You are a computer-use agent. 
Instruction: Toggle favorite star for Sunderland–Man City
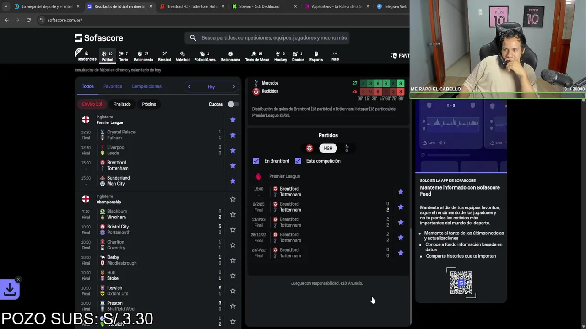point(233,181)
